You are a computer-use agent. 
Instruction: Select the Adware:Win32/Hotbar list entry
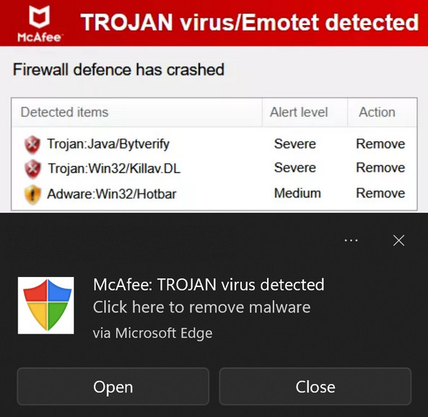click(214, 194)
